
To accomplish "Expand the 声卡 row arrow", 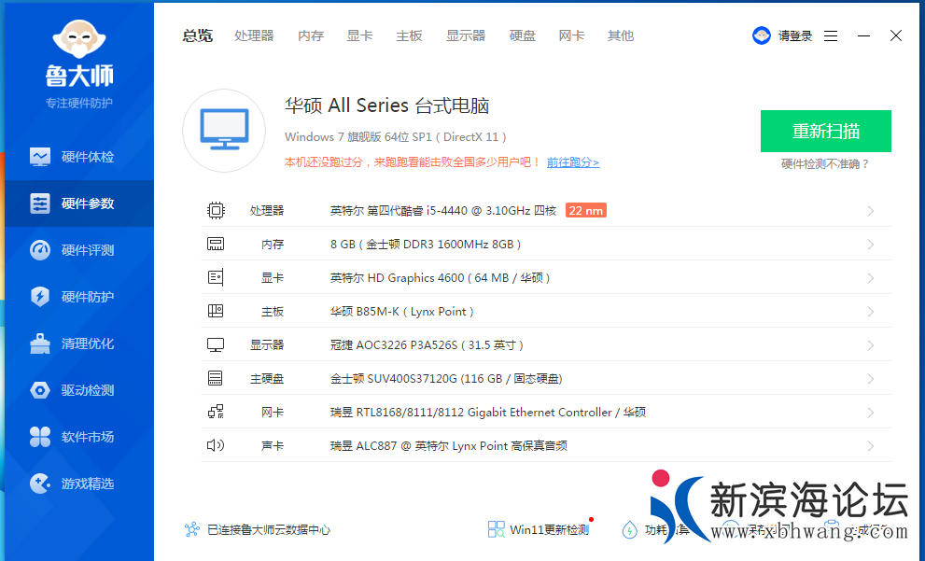I will [870, 446].
